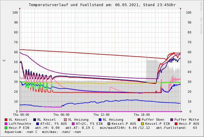Image resolution: width=204 pixels, height=137 pixels.
Task: Click the green Heiz-P EIN swatch
Action: 6,128
